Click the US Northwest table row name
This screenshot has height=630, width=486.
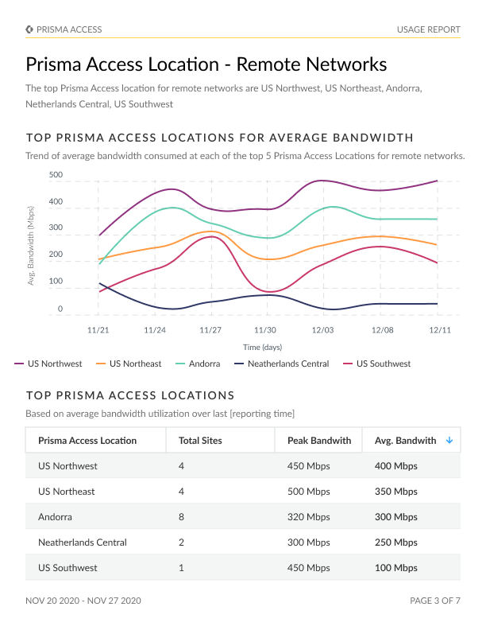point(67,465)
